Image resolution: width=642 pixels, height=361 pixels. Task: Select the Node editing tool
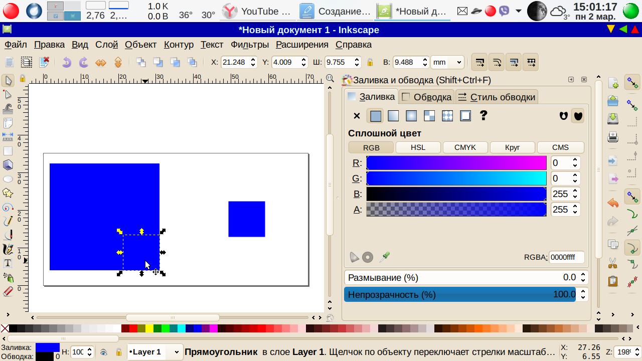8,94
